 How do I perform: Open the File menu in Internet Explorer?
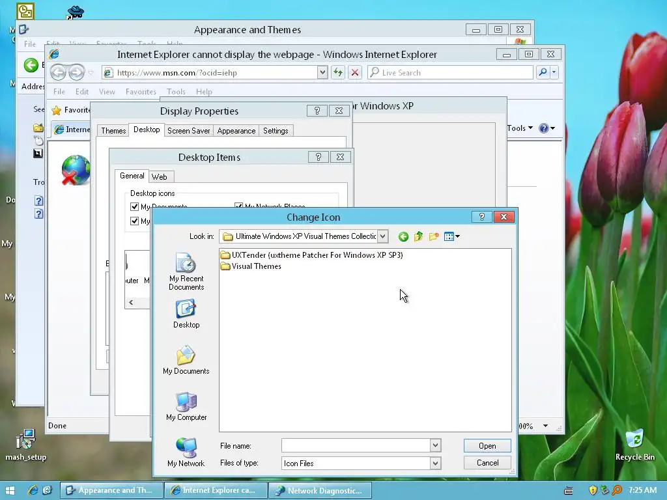click(x=59, y=92)
